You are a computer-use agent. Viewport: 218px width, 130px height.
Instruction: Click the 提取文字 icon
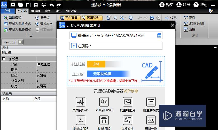coord(128,120)
